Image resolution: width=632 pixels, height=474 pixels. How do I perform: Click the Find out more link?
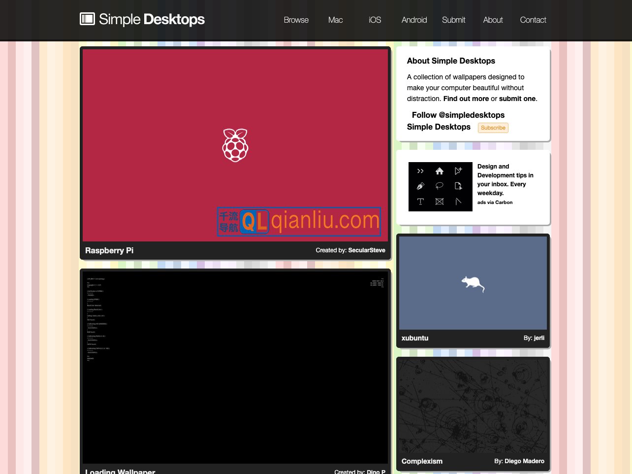click(466, 99)
